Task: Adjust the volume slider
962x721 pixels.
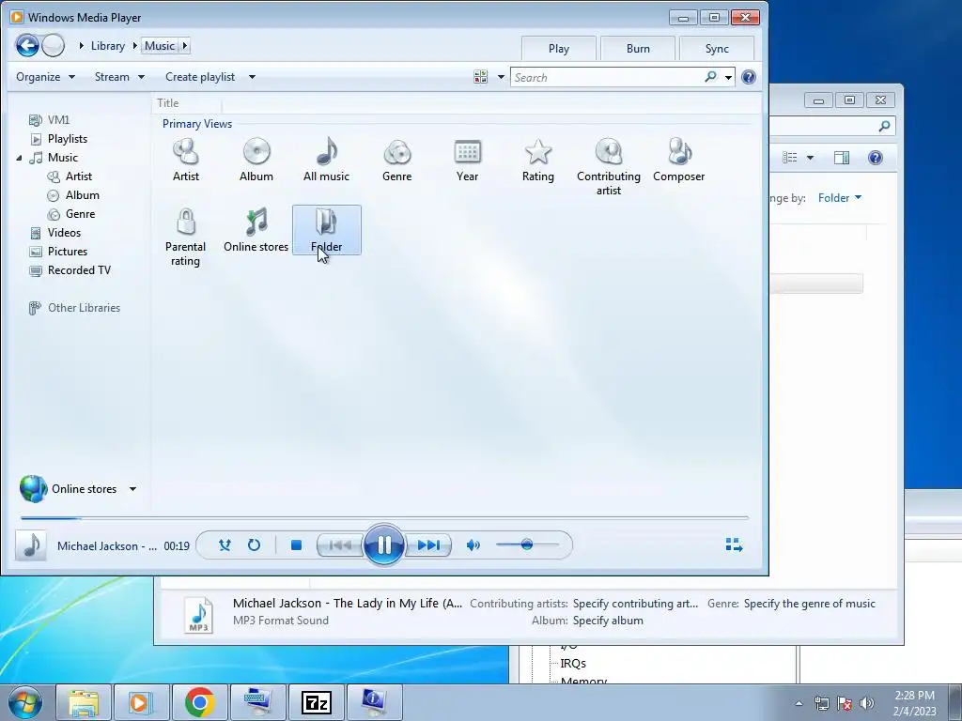Action: tap(527, 545)
